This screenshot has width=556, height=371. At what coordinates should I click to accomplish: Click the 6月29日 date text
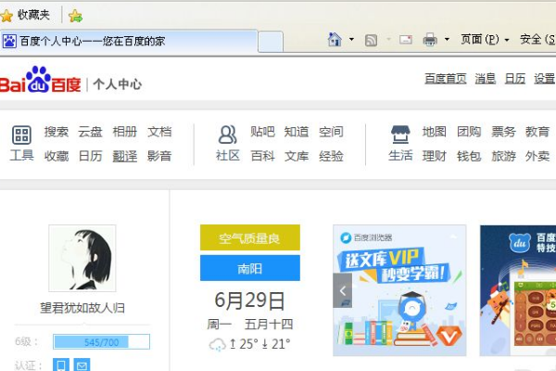(x=249, y=301)
